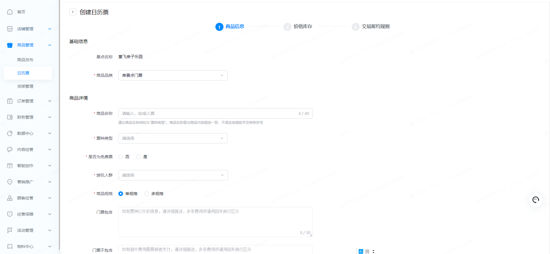This screenshot has height=254, width=550.
Task: Open the 票种类型 dropdown
Action: pos(173,138)
